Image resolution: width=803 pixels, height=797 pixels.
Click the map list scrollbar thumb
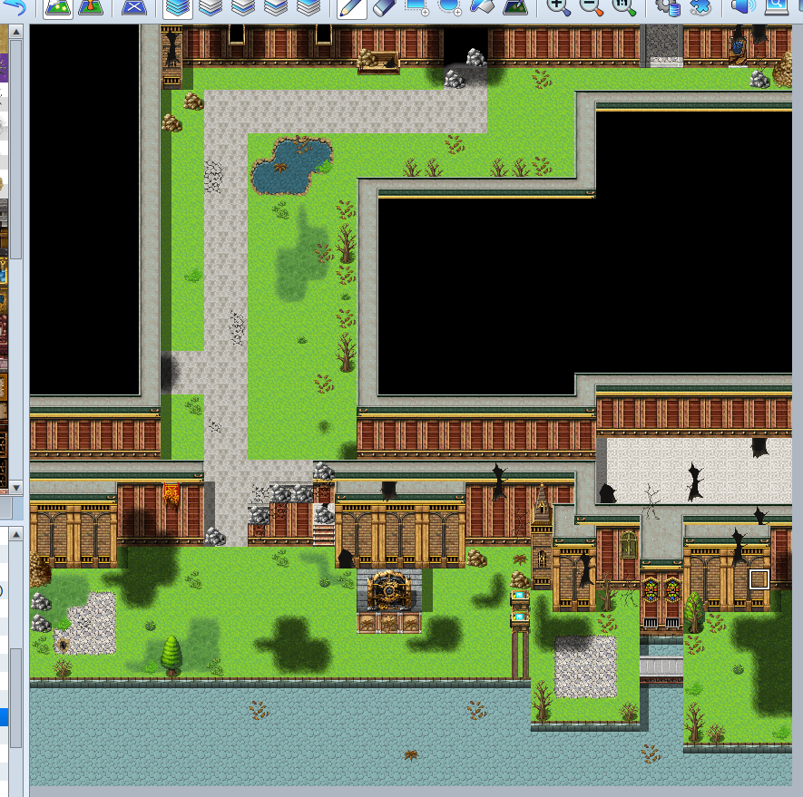click(15, 697)
